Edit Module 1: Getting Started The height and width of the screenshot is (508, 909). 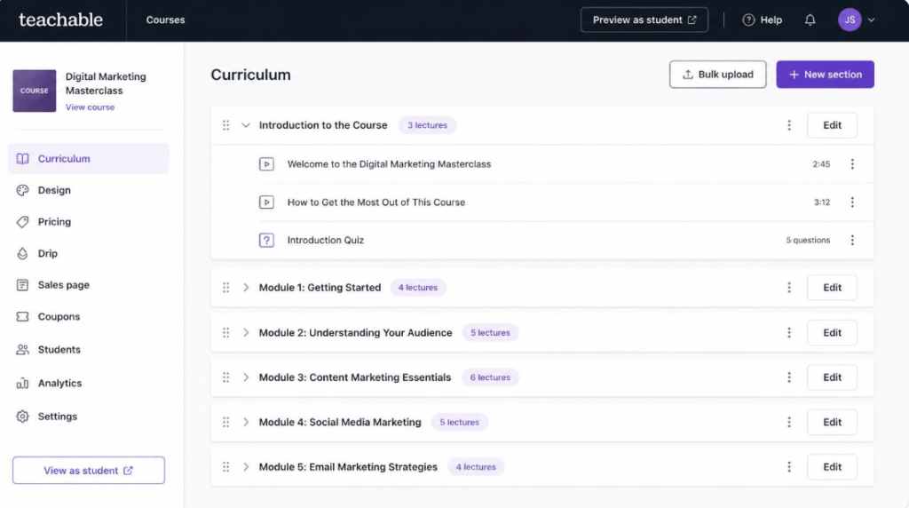tap(832, 288)
